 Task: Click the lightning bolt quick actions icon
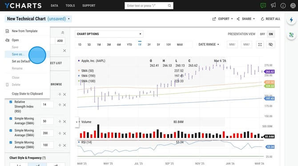(291, 20)
